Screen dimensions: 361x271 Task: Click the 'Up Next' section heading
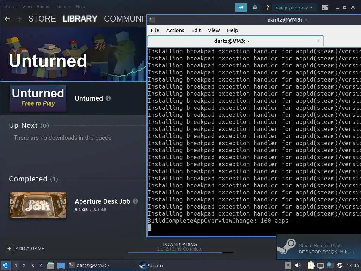point(29,125)
